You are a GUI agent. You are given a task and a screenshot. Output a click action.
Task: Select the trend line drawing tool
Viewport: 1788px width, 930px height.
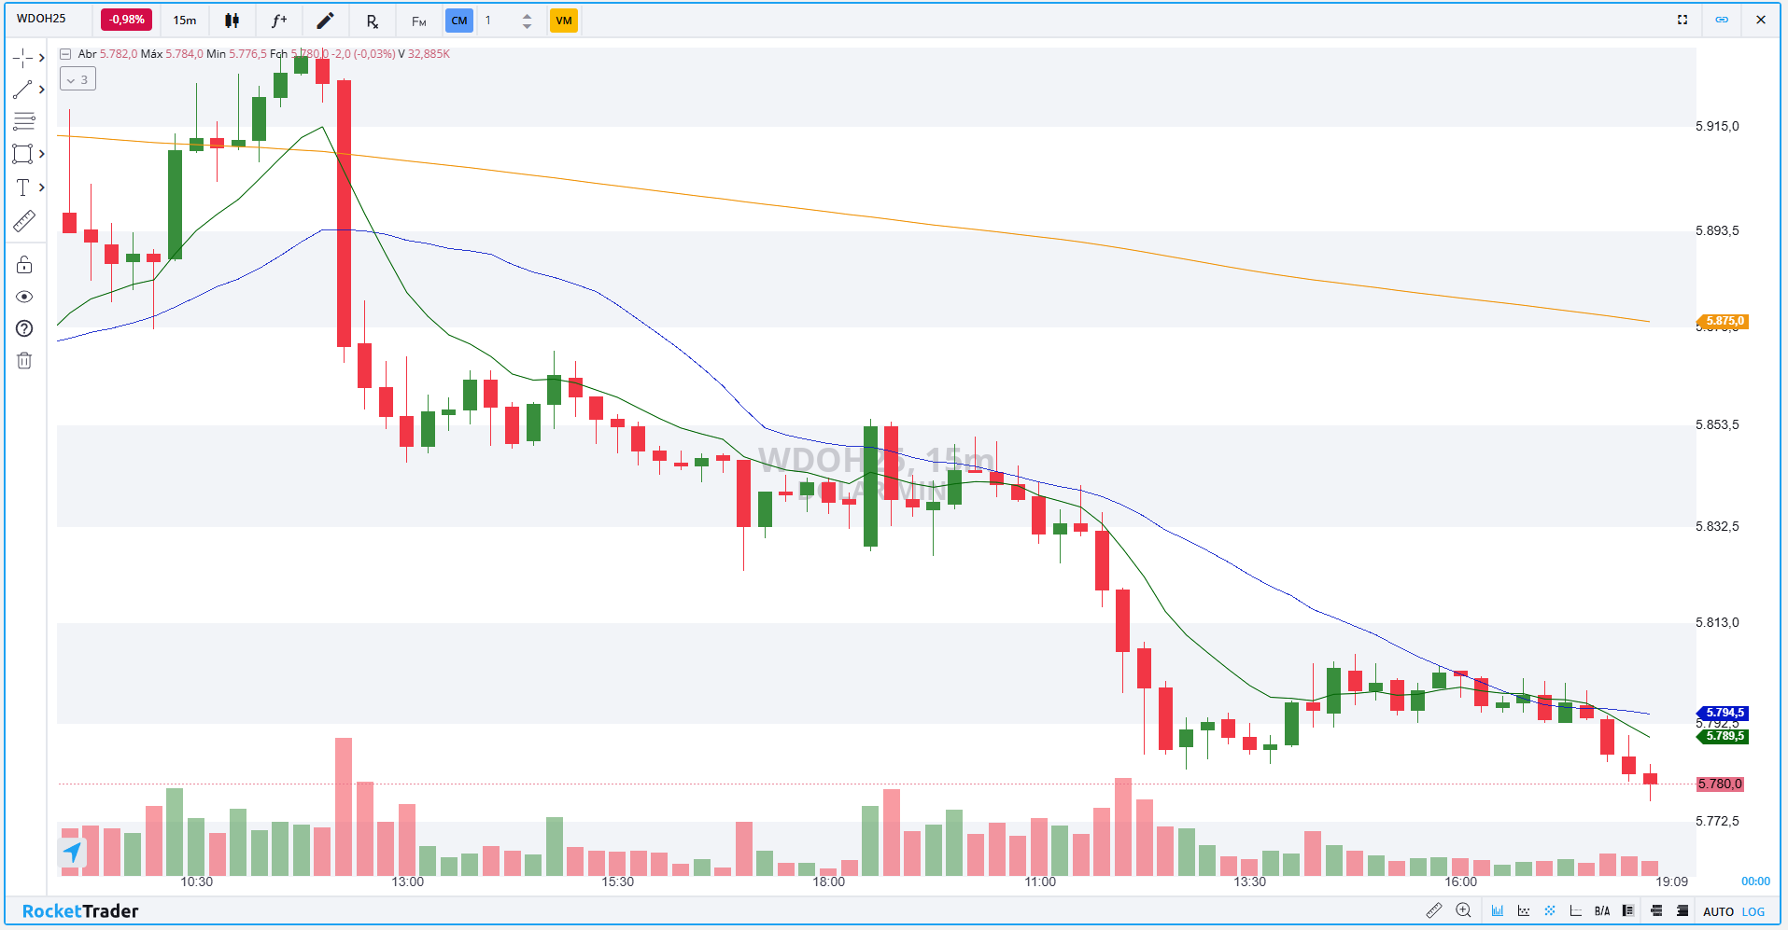(x=23, y=90)
